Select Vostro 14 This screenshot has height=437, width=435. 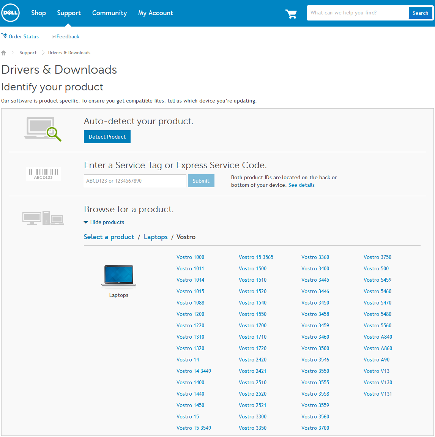tap(188, 360)
